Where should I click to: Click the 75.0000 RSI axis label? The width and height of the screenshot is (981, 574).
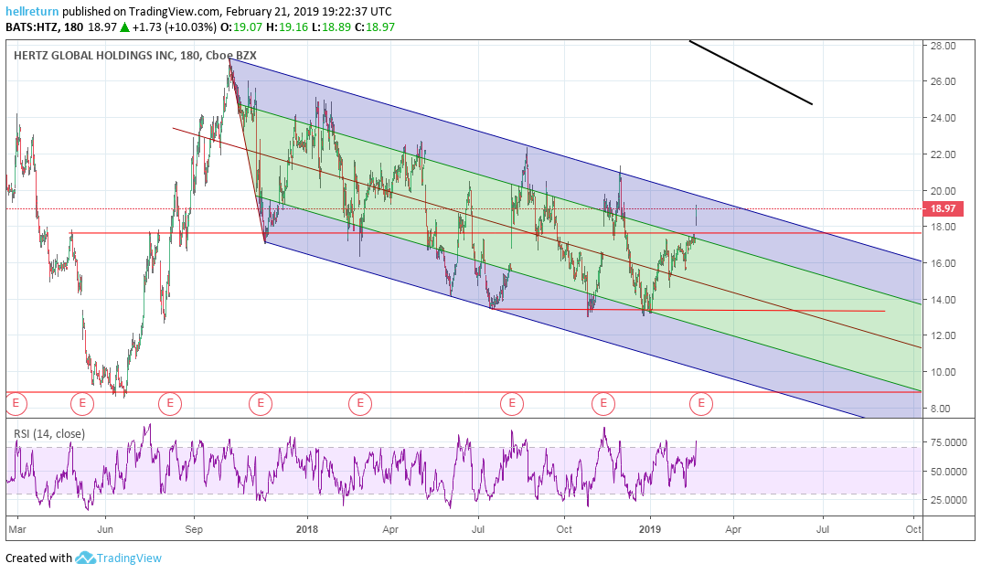point(949,442)
